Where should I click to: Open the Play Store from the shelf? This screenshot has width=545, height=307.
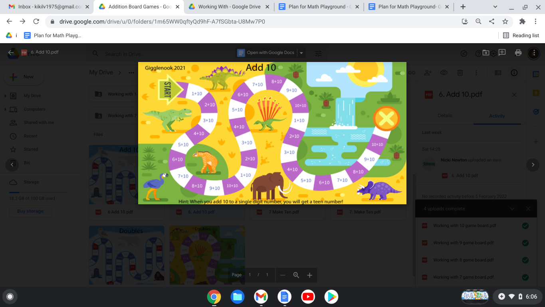coord(331,297)
